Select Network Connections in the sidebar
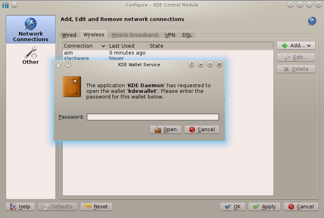Screen dimensions: 324x218 31,30
